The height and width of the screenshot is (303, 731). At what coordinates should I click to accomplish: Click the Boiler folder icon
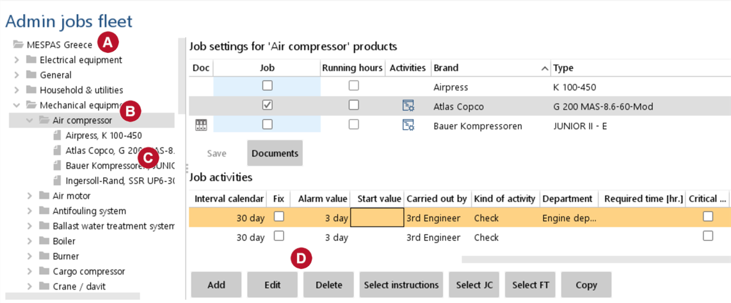[44, 241]
